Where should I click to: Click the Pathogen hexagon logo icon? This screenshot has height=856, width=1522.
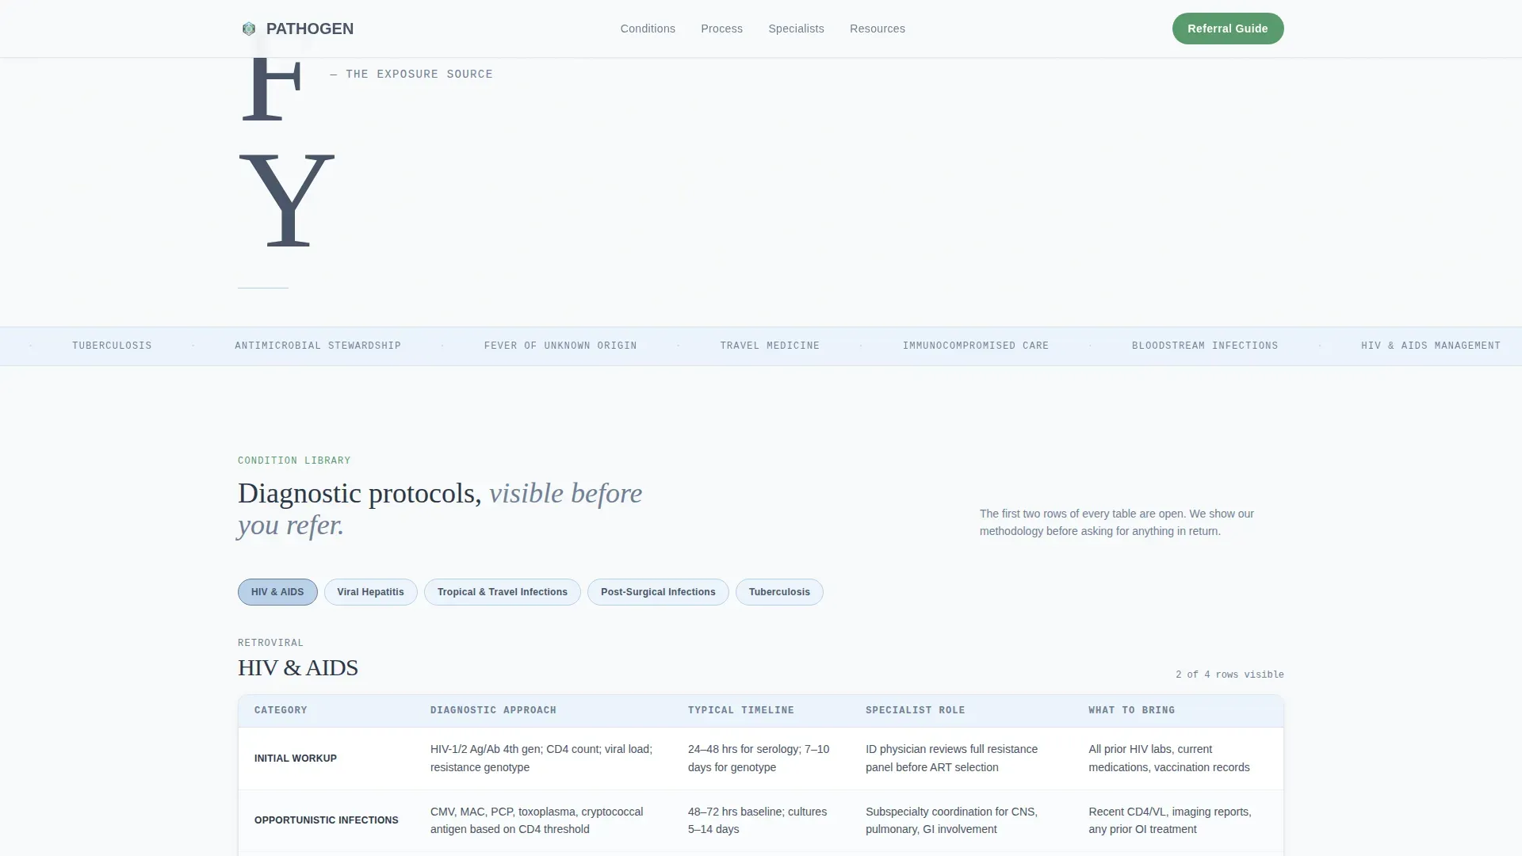[x=249, y=29]
